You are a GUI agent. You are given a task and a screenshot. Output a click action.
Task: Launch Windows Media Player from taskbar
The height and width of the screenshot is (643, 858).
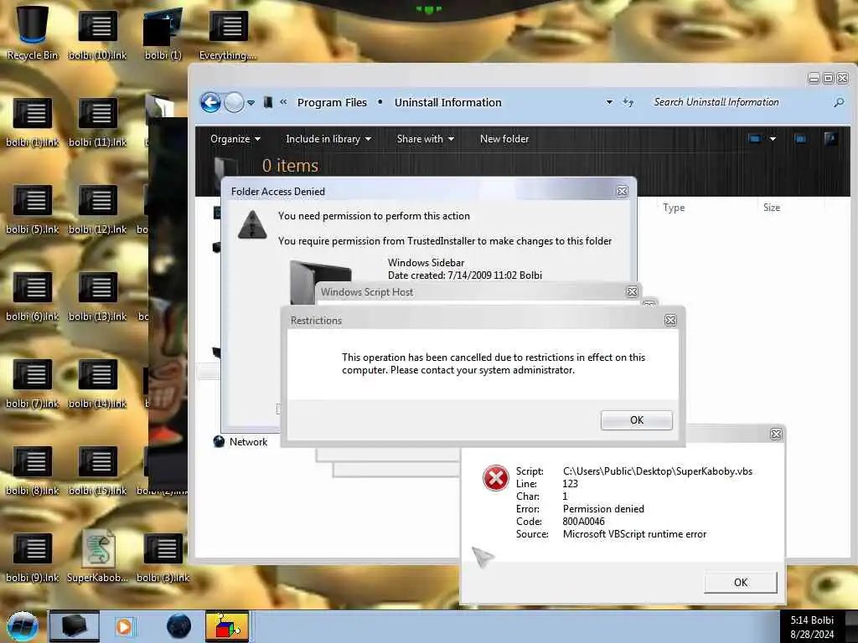[x=124, y=626]
